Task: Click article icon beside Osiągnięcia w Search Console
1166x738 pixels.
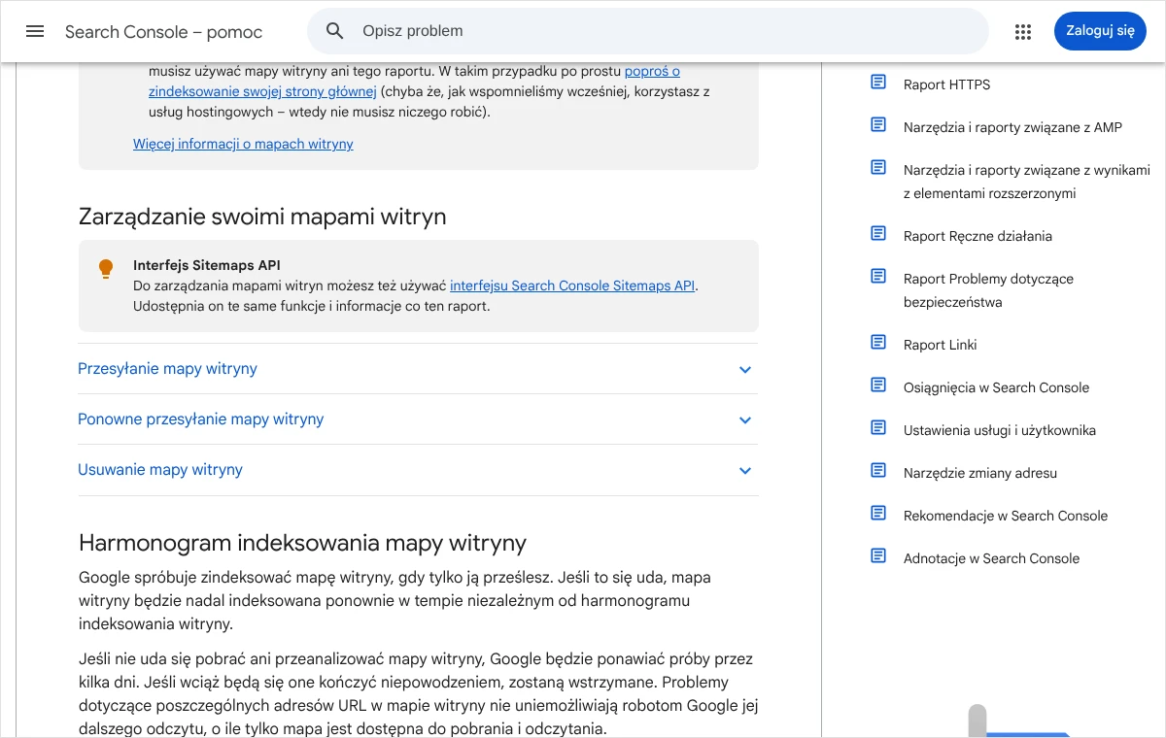Action: [878, 385]
